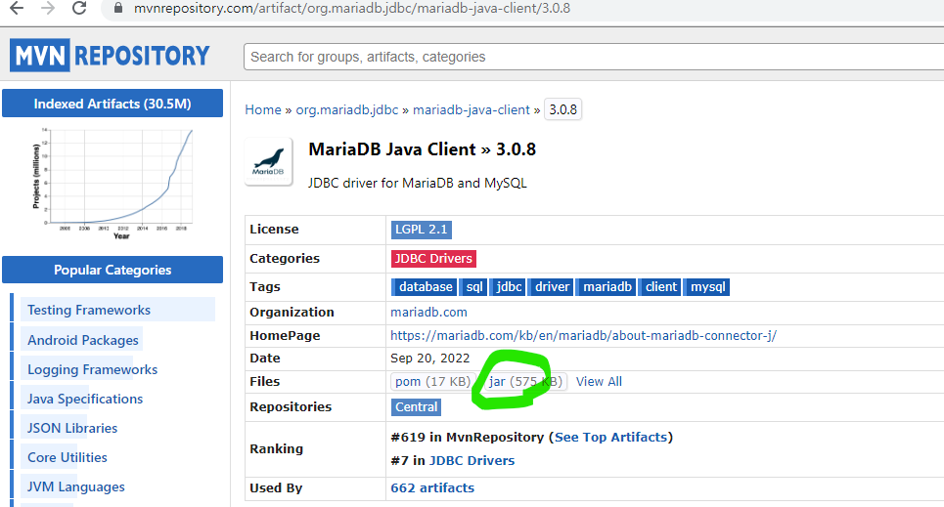Open Java Specifications category
Screen dimensions: 944x507
tap(85, 399)
